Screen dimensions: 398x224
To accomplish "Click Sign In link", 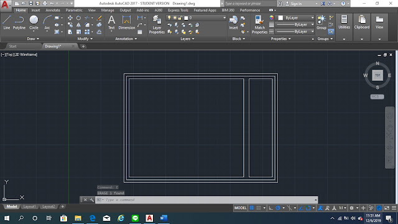I will (296, 4).
